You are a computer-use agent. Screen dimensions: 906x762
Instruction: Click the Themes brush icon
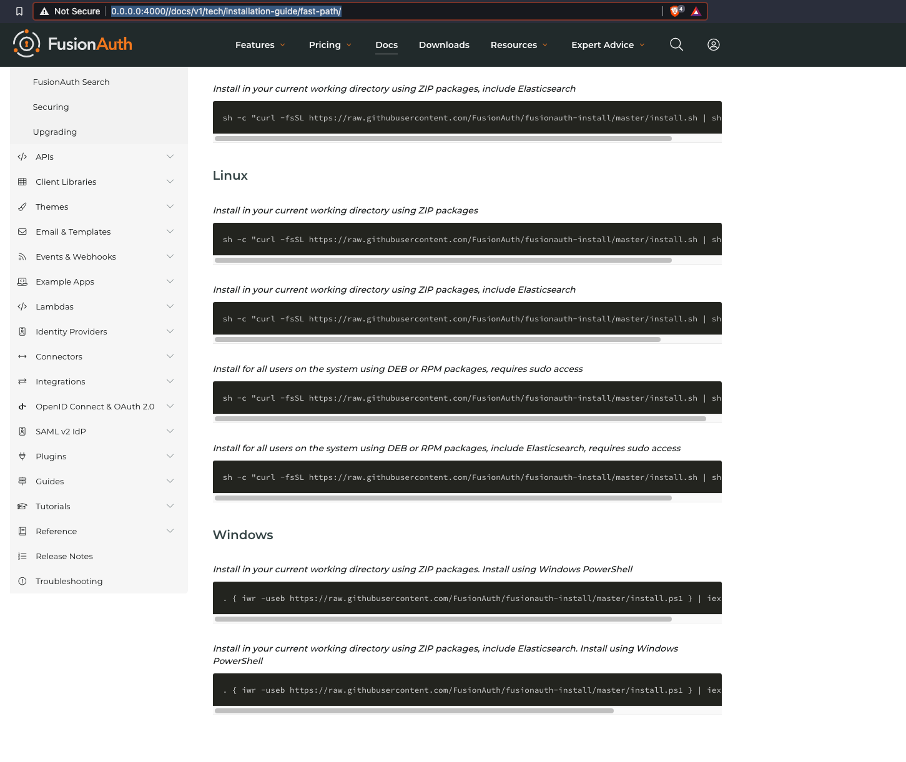point(22,207)
